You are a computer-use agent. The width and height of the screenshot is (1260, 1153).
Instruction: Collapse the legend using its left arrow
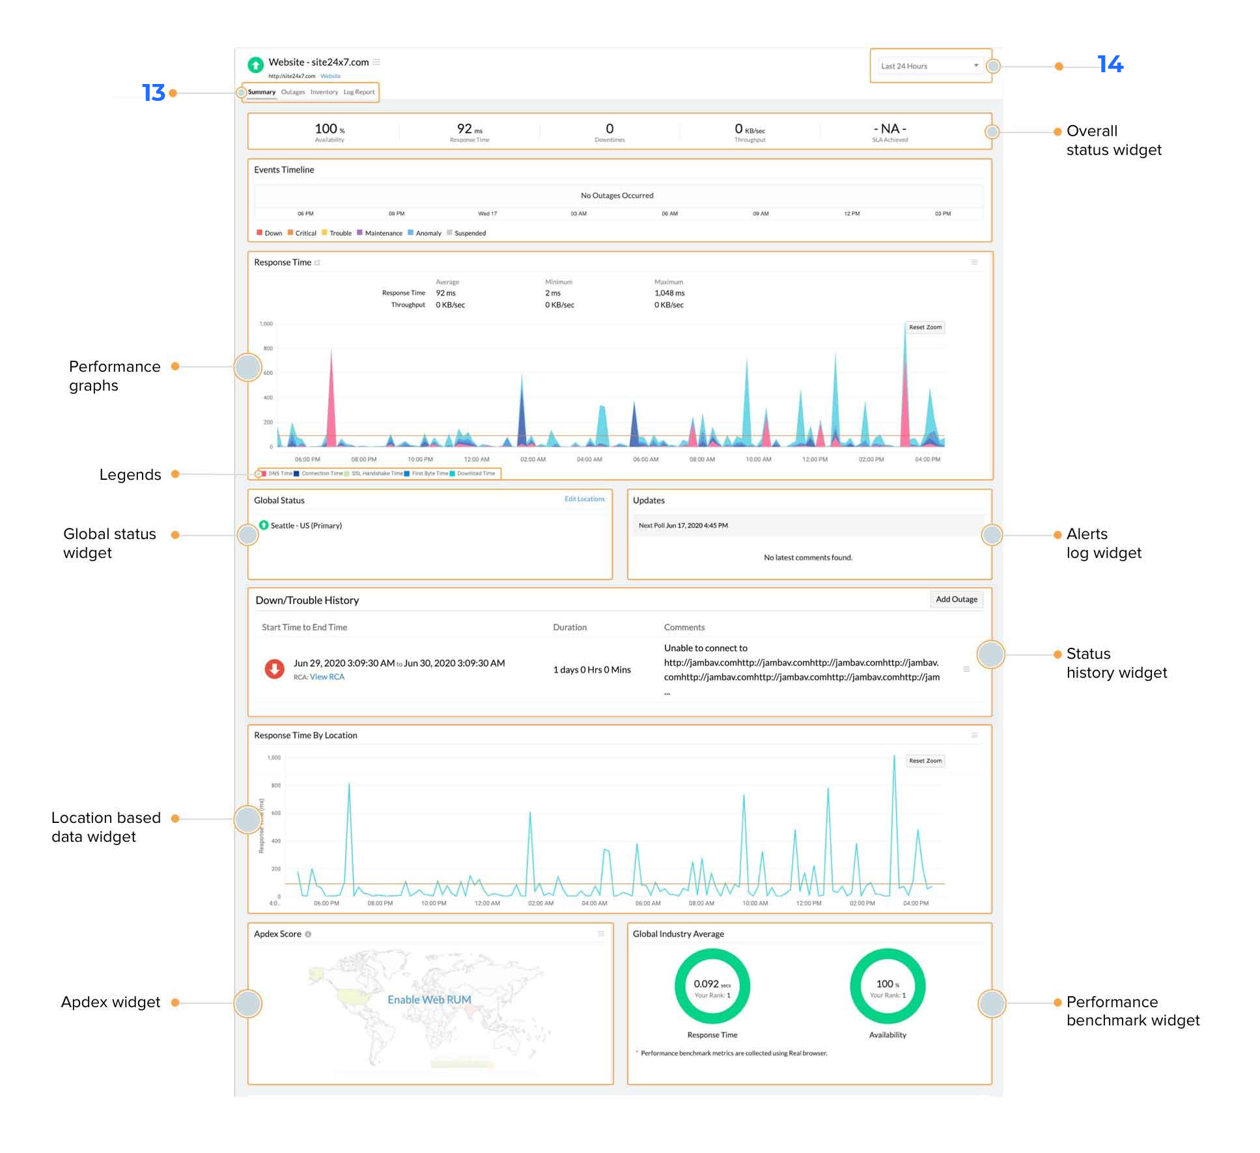click(257, 473)
